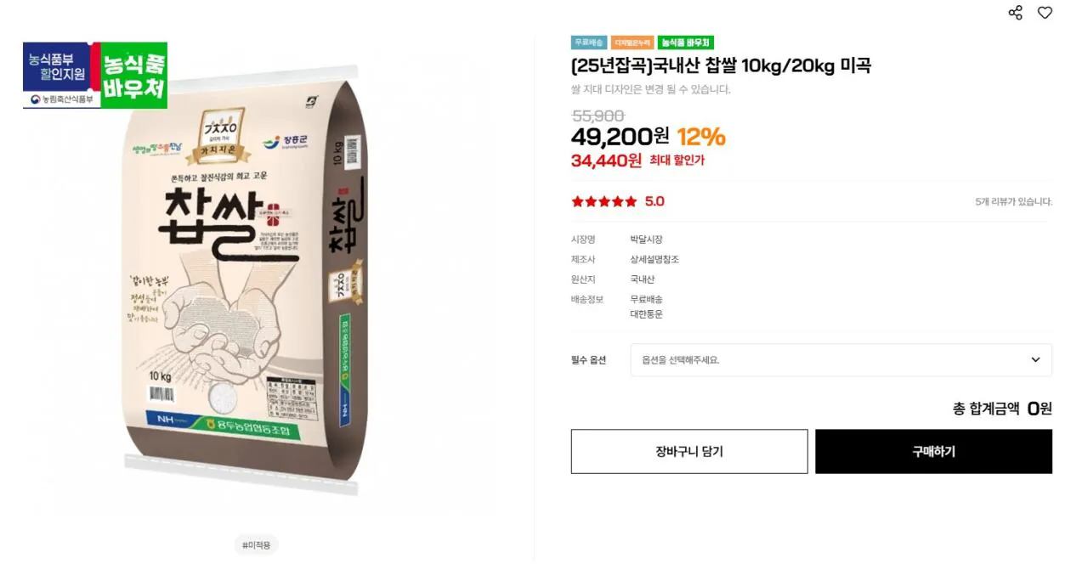Open the 필수 옵션 selection dropdown
Screen dimensions: 1088x564
841,359
